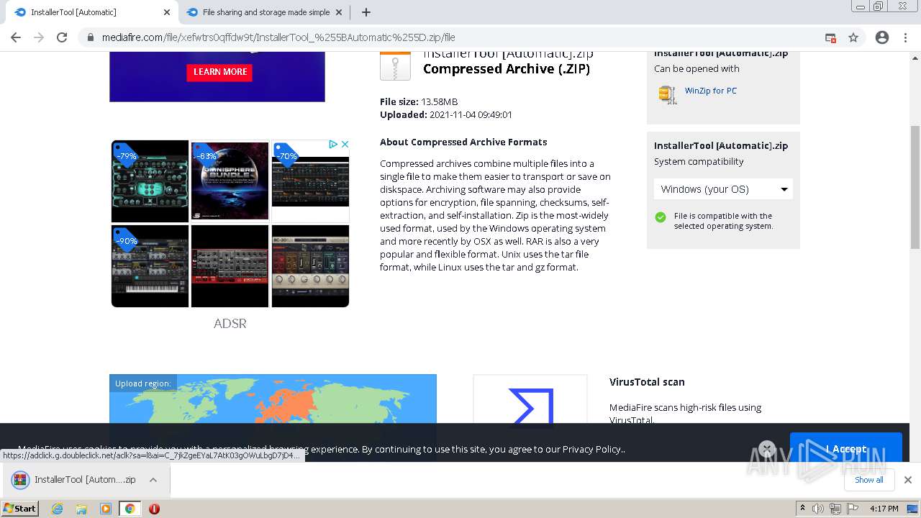Click the Compressed Archive (.ZIP) heading
The width and height of the screenshot is (921, 518).
click(x=507, y=69)
